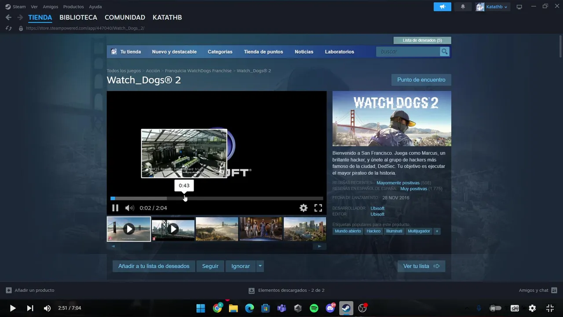The width and height of the screenshot is (563, 317).
Task: Switch trailer to fullscreen
Action: [318, 208]
